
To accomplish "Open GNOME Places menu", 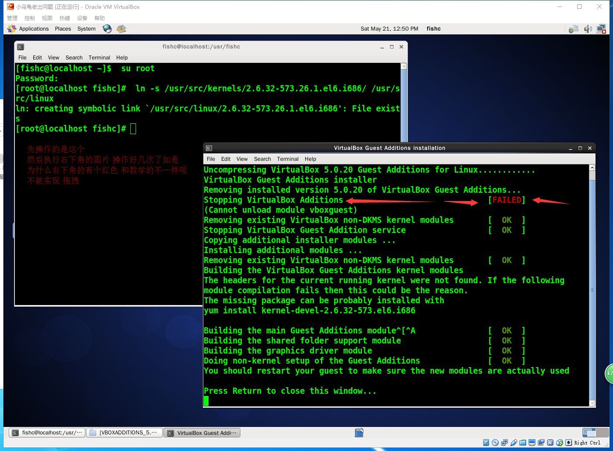I will pos(63,29).
